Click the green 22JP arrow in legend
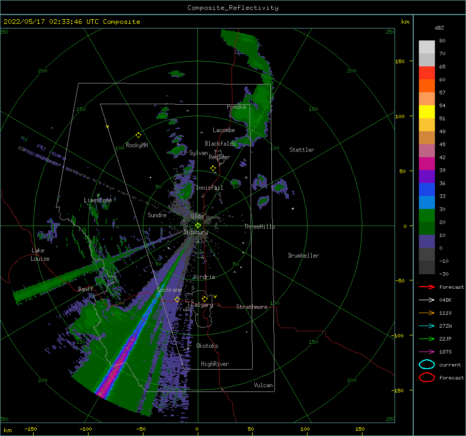The image size is (466, 436). [x=427, y=339]
